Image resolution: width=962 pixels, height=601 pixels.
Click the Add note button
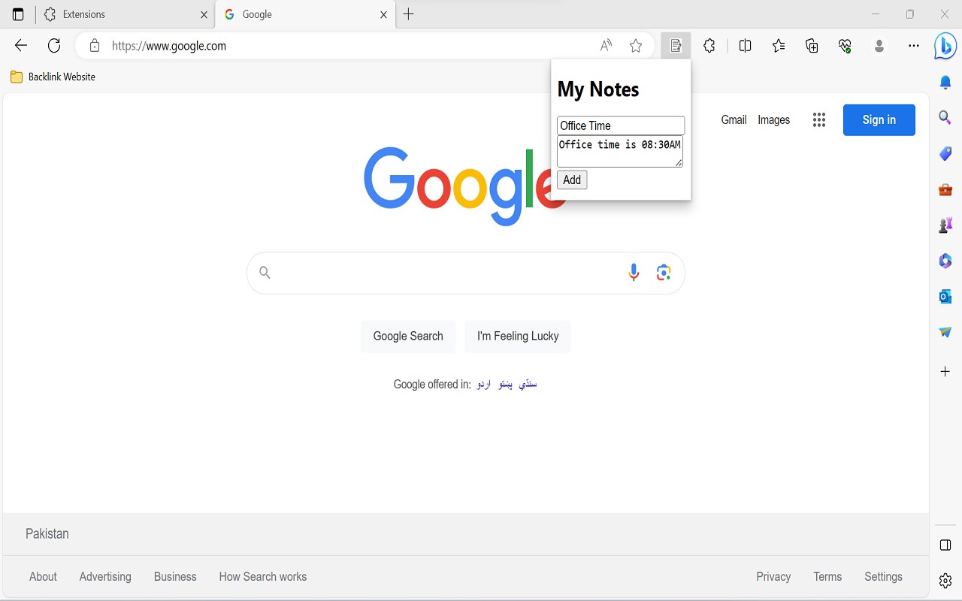pos(572,180)
